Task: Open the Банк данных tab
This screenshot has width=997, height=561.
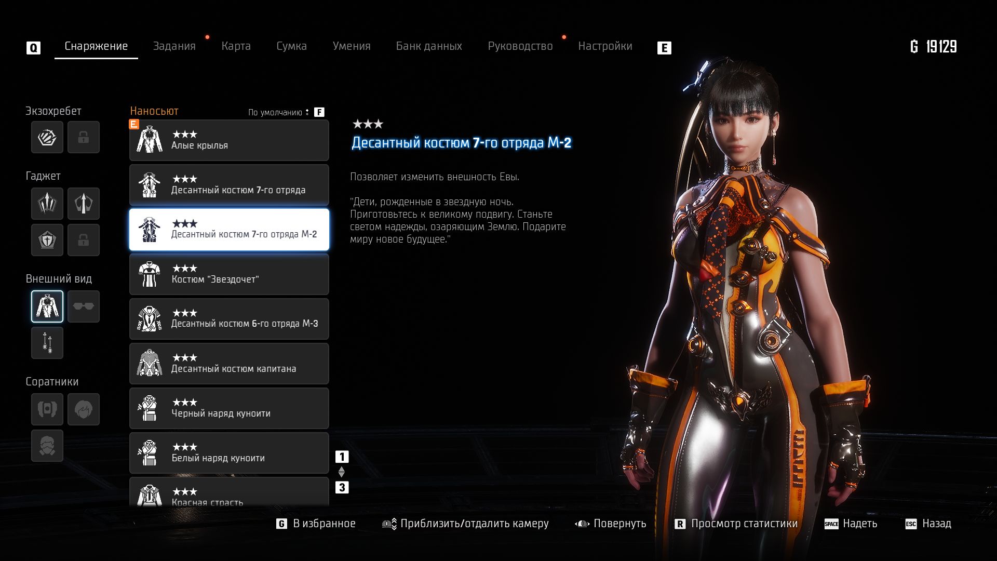Action: [x=428, y=46]
